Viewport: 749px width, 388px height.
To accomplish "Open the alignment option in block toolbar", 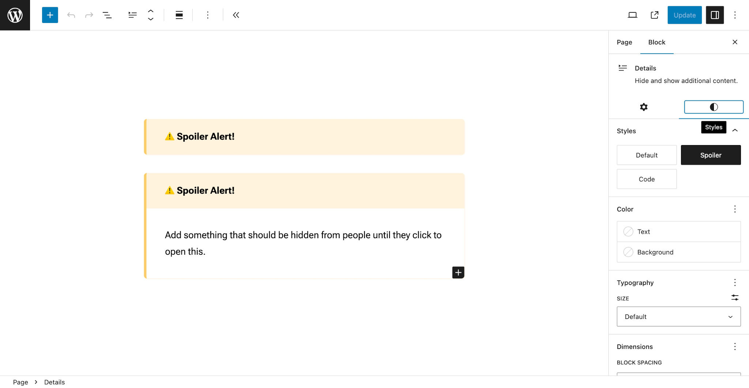I will (179, 15).
